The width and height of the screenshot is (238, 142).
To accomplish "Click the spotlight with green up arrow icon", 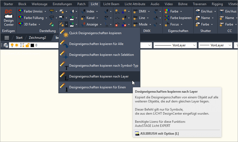I will click(72, 18).
